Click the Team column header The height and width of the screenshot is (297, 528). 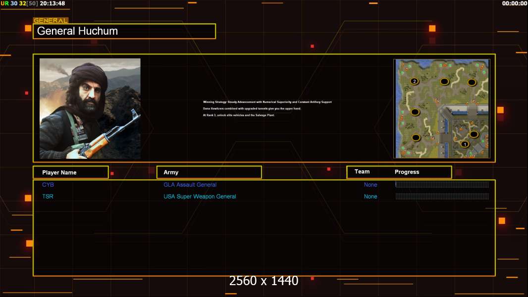(x=362, y=172)
